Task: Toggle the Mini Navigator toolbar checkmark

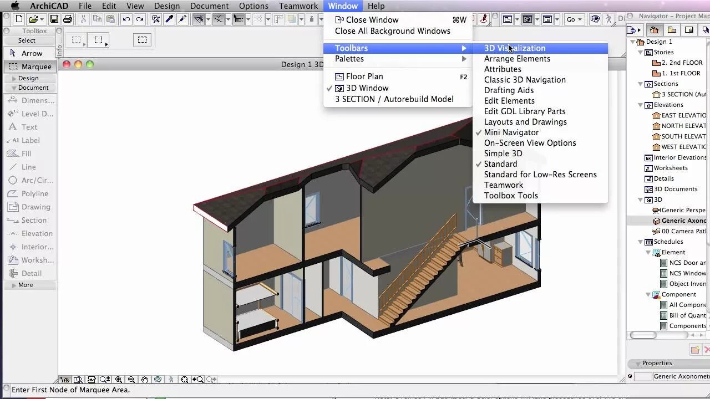Action: click(479, 132)
